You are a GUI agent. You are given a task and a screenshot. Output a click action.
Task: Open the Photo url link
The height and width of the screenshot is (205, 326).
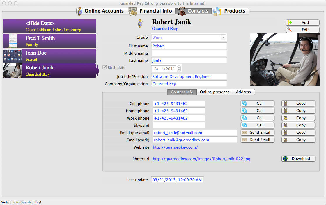point(201,159)
